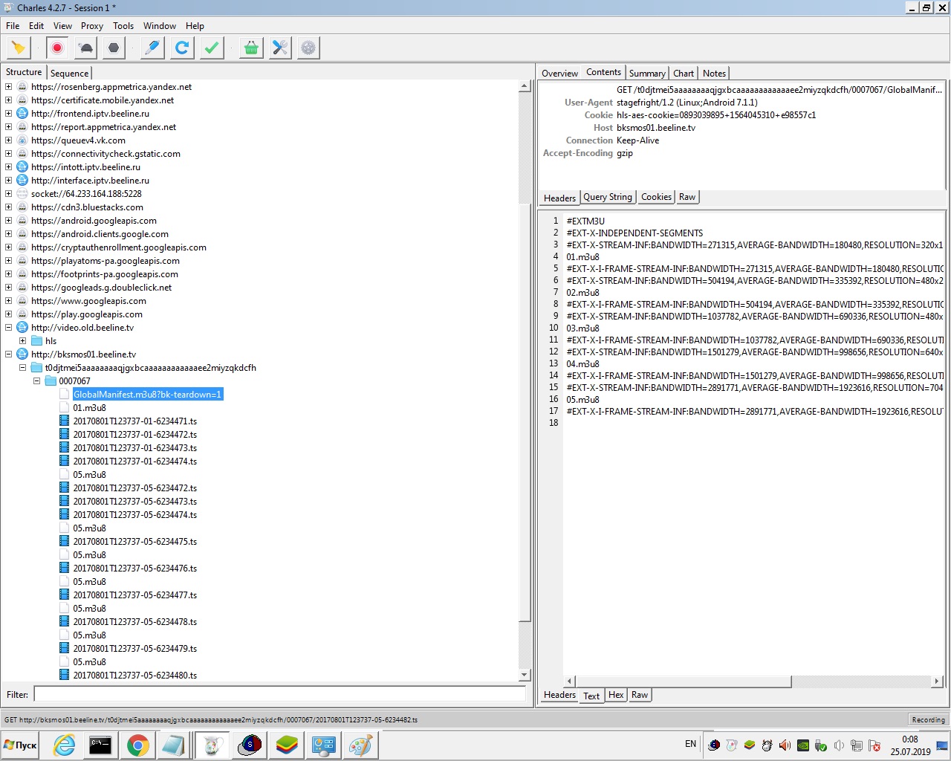Click the tree scrollbar up arrow
Viewport: 951px width, 761px height.
click(x=525, y=86)
